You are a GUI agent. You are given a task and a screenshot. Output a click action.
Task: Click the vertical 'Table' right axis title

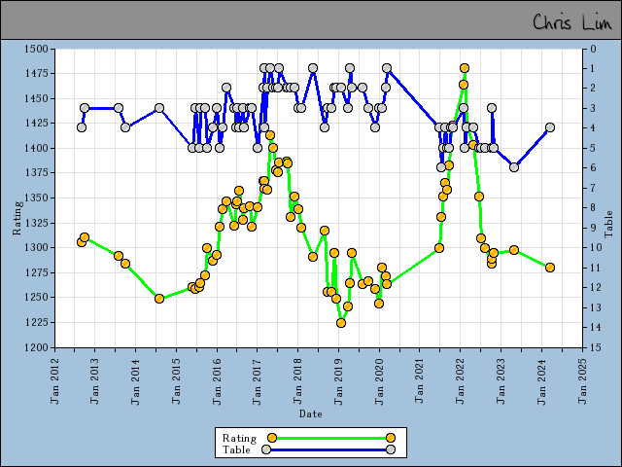(609, 225)
